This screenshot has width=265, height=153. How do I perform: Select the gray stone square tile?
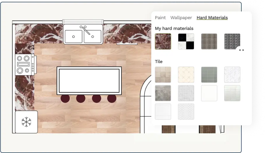tap(163, 93)
